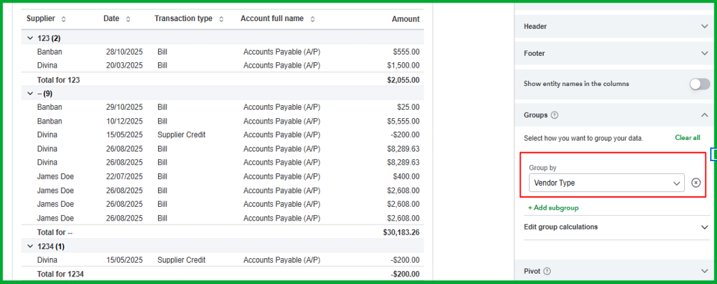
Task: Collapse the 1234 (1) group row
Action: point(29,246)
